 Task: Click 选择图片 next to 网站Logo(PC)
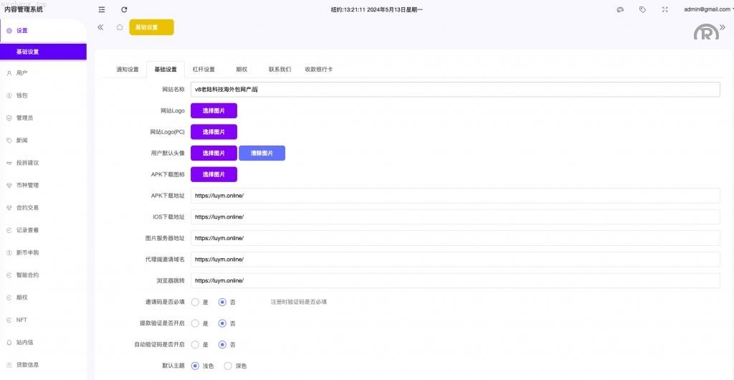pos(214,132)
